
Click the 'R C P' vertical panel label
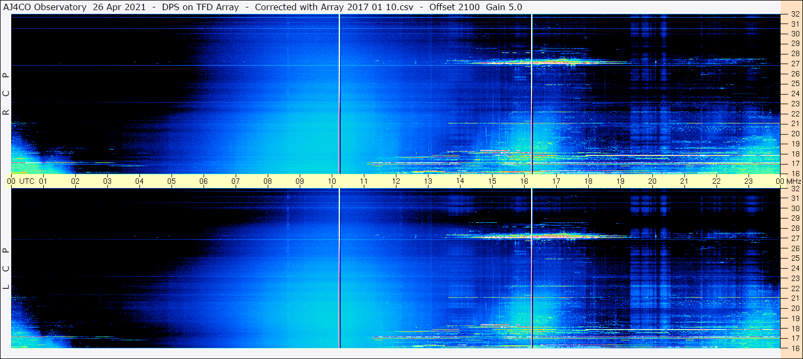6,94
